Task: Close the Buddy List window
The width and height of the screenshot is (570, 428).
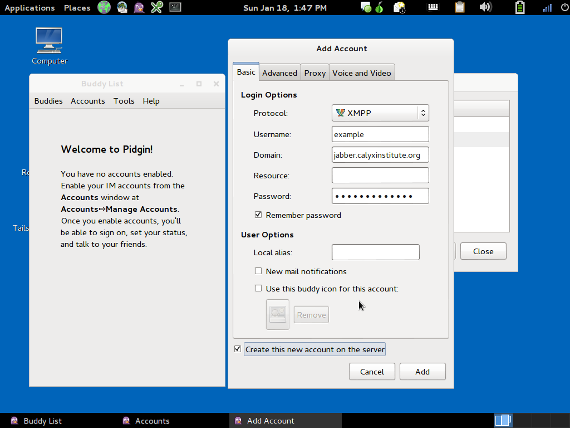Action: 217,84
